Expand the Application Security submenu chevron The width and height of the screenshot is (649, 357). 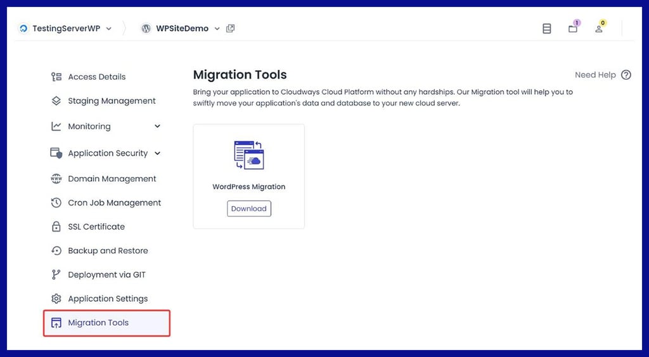pyautogui.click(x=157, y=153)
